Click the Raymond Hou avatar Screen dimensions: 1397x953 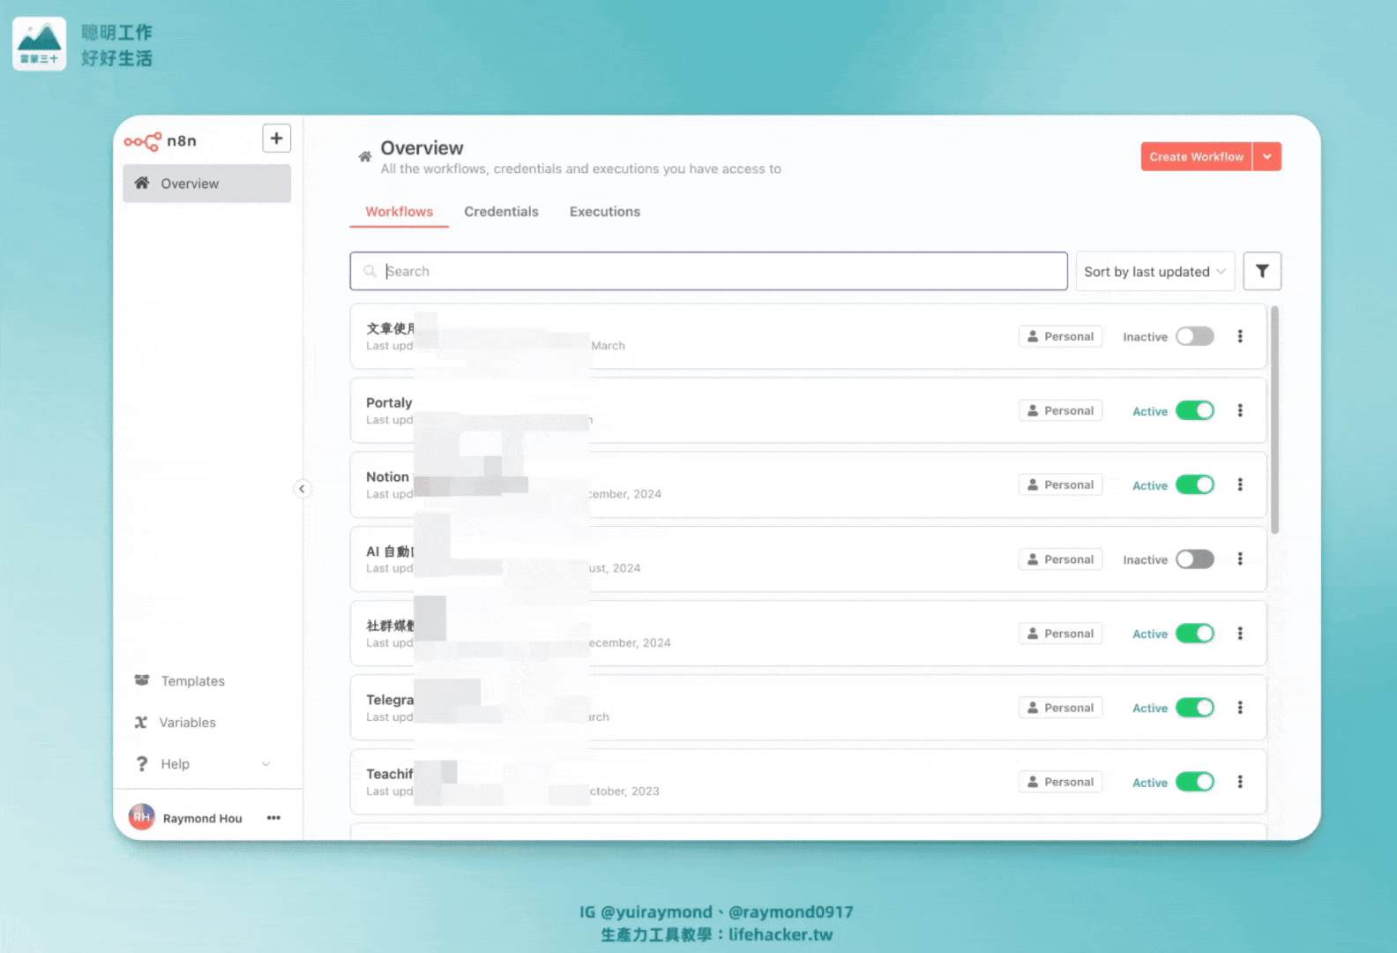click(x=142, y=817)
